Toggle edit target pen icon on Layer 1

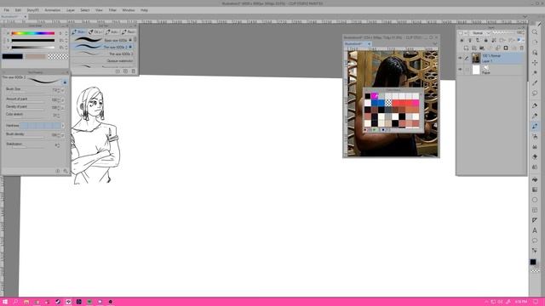coord(467,59)
